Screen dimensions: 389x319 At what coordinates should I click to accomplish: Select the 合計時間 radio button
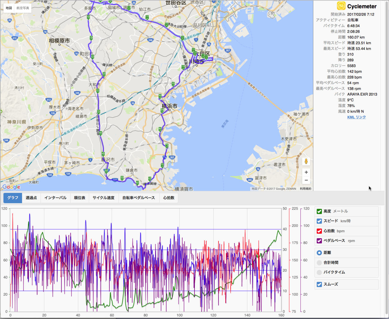[x=319, y=262]
